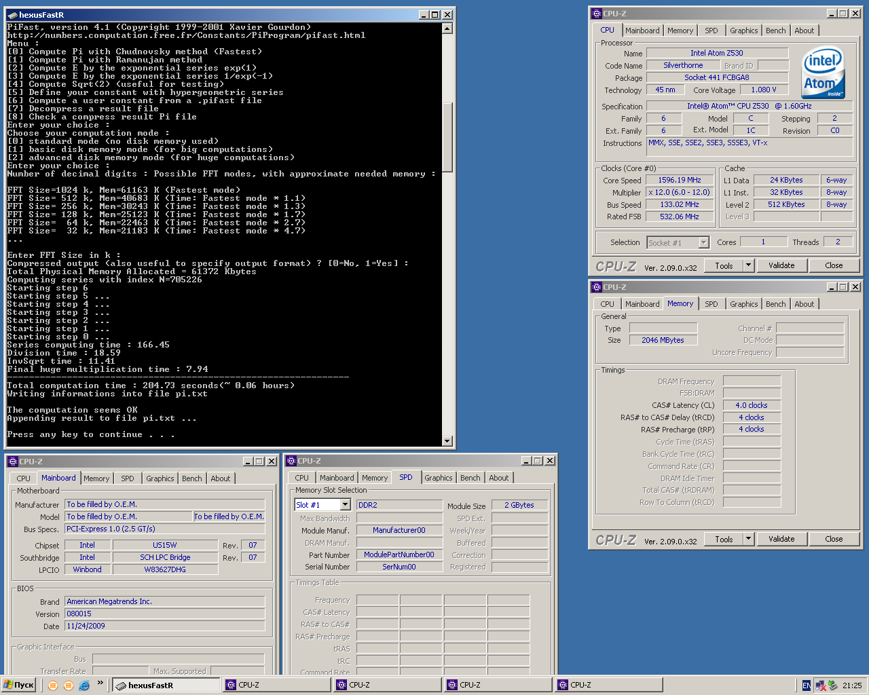Screen dimensions: 869x695
Task: Click the Silverthorne code name field
Action: 683,65
